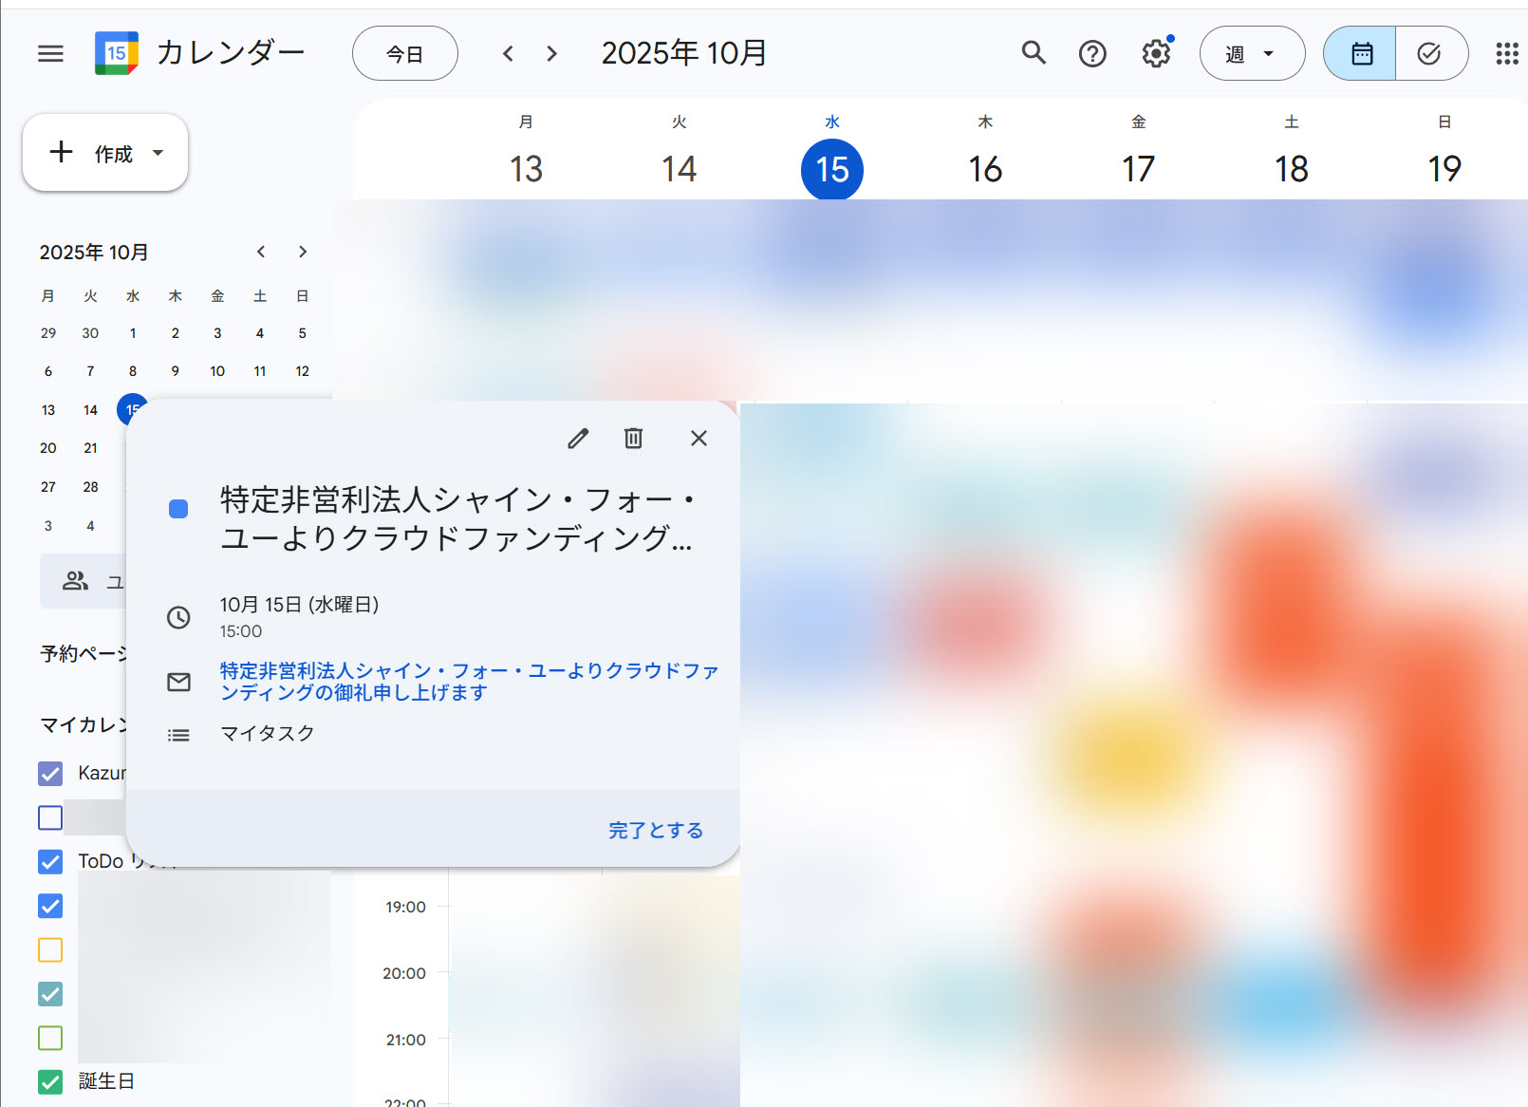
Task: Open the Google apps grid
Action: [1506, 54]
